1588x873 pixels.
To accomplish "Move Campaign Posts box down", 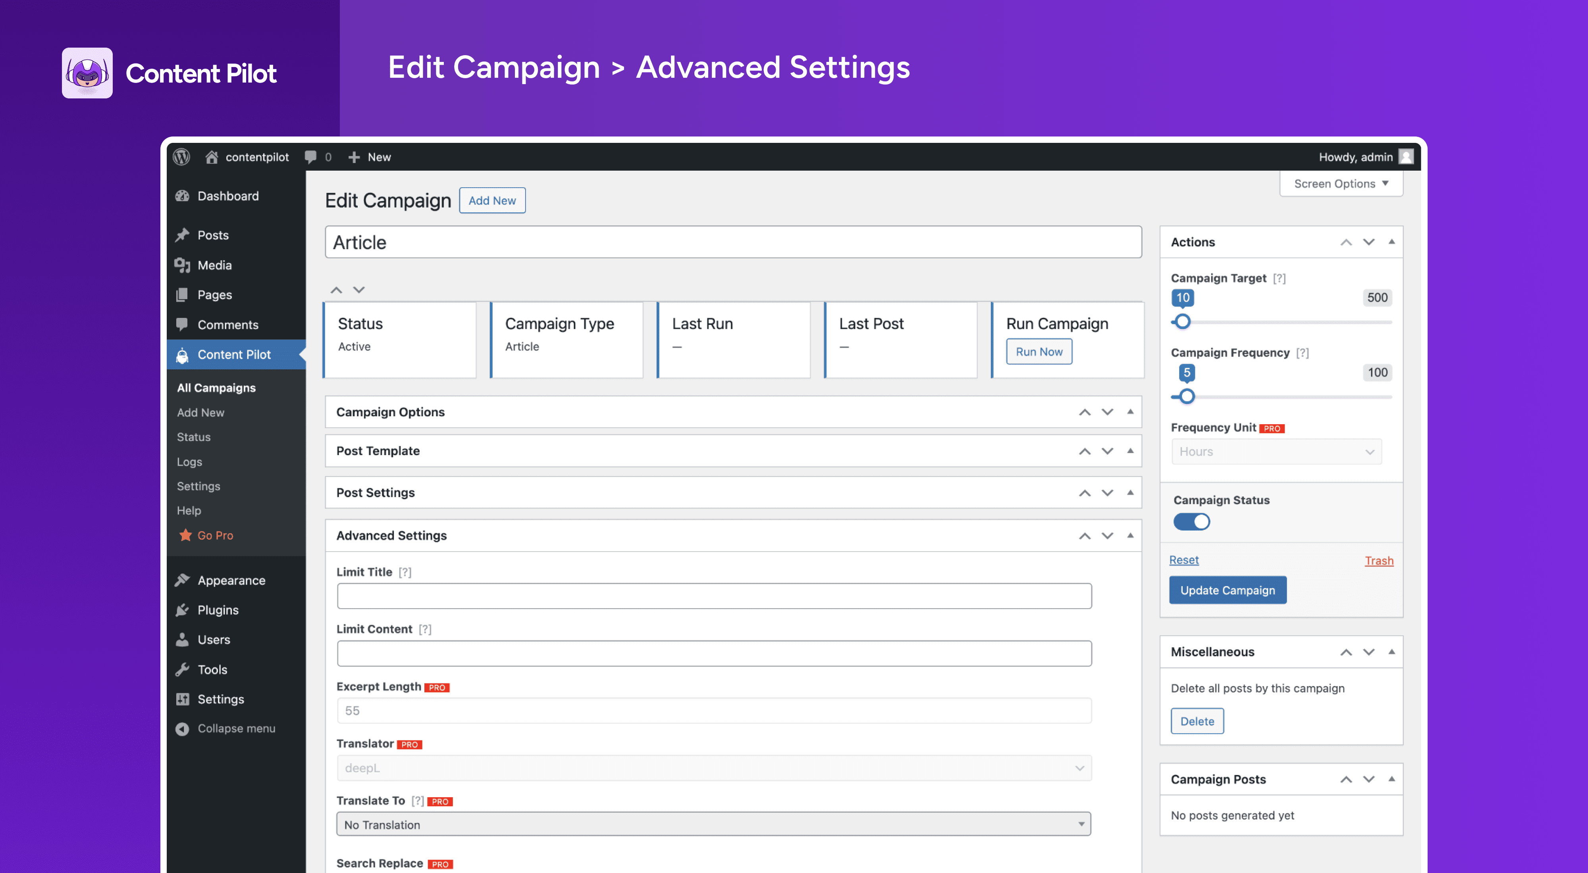I will [x=1369, y=779].
